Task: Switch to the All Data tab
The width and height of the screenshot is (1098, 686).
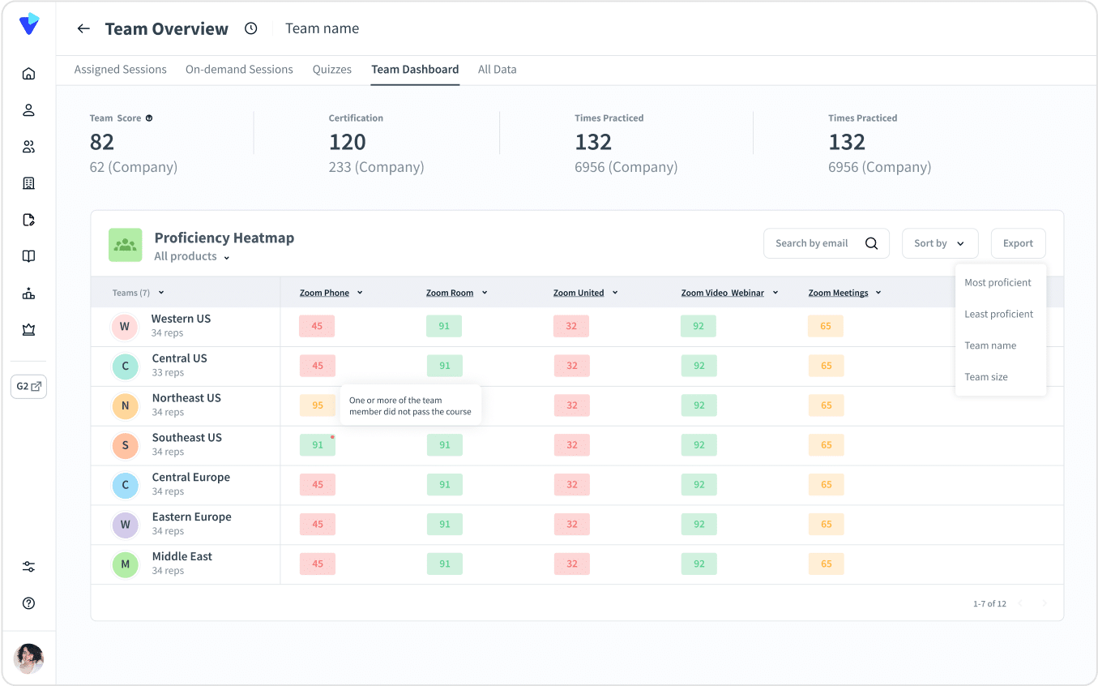Action: (498, 70)
